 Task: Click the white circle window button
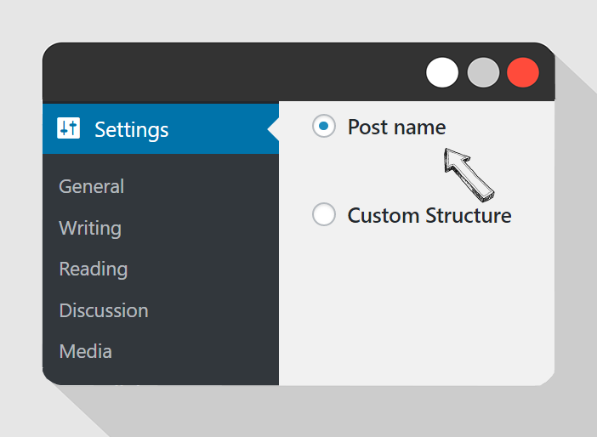[442, 72]
